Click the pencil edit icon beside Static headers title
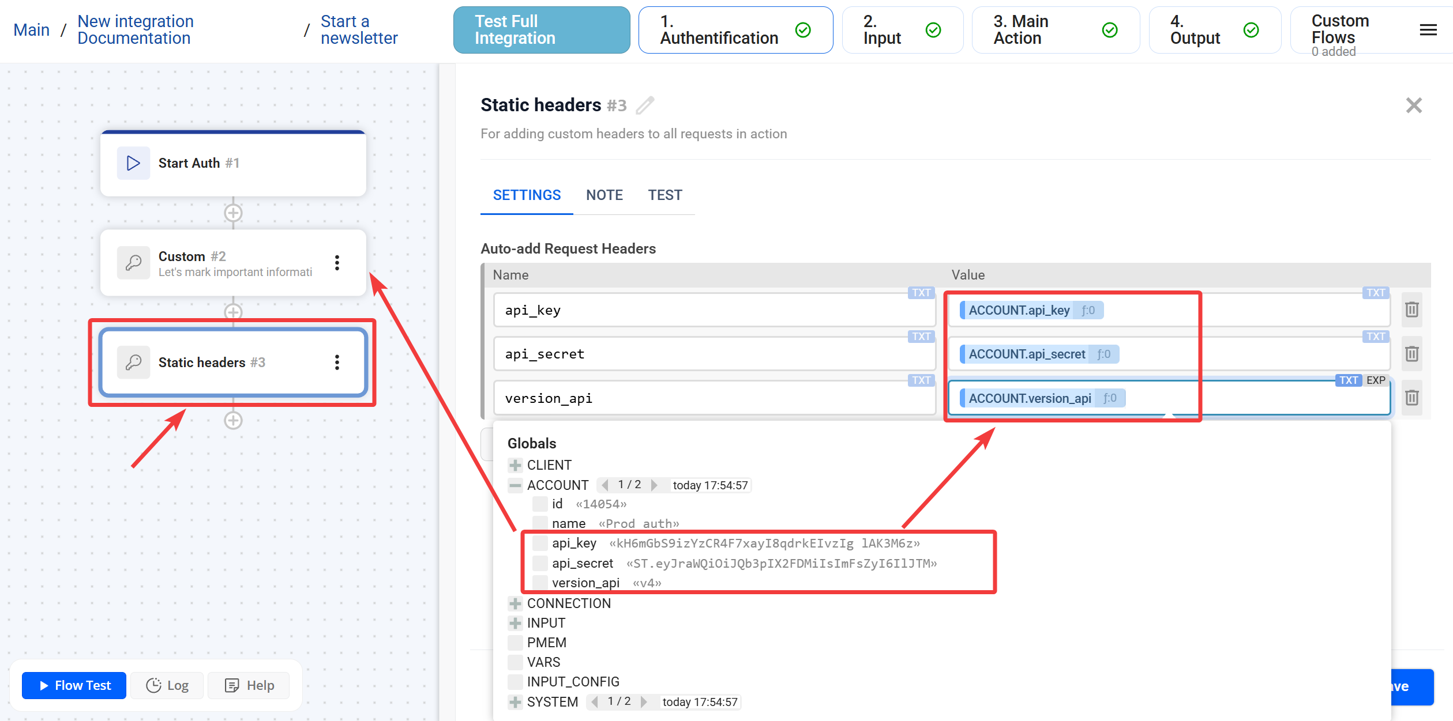Screen dimensions: 1453x721 645,105
